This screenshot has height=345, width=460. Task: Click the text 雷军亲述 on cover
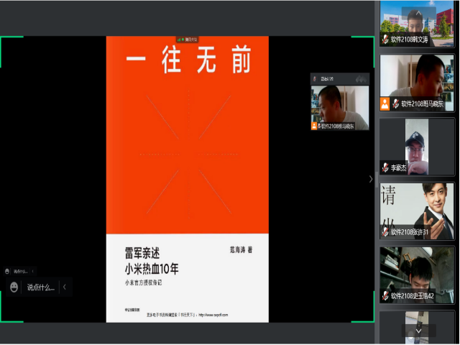pos(142,253)
